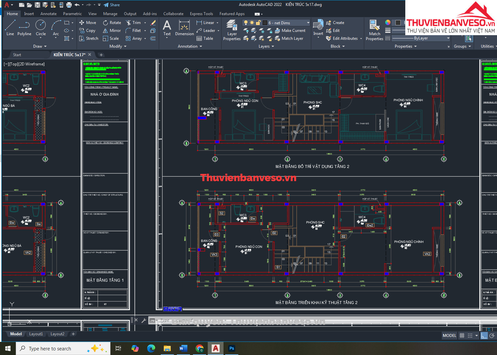The width and height of the screenshot is (497, 355).
Task: Select the Line drawing tool
Action: click(x=10, y=28)
